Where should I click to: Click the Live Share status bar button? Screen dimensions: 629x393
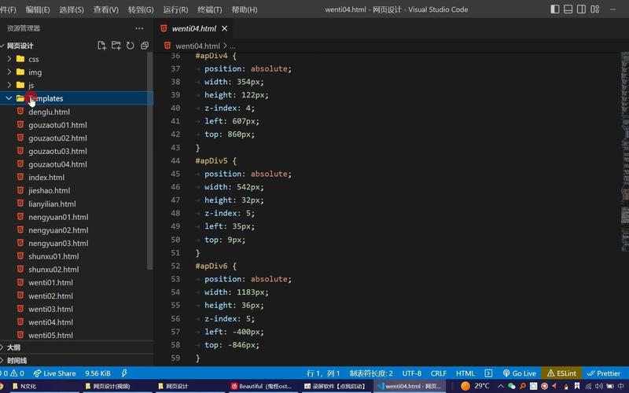coord(54,373)
